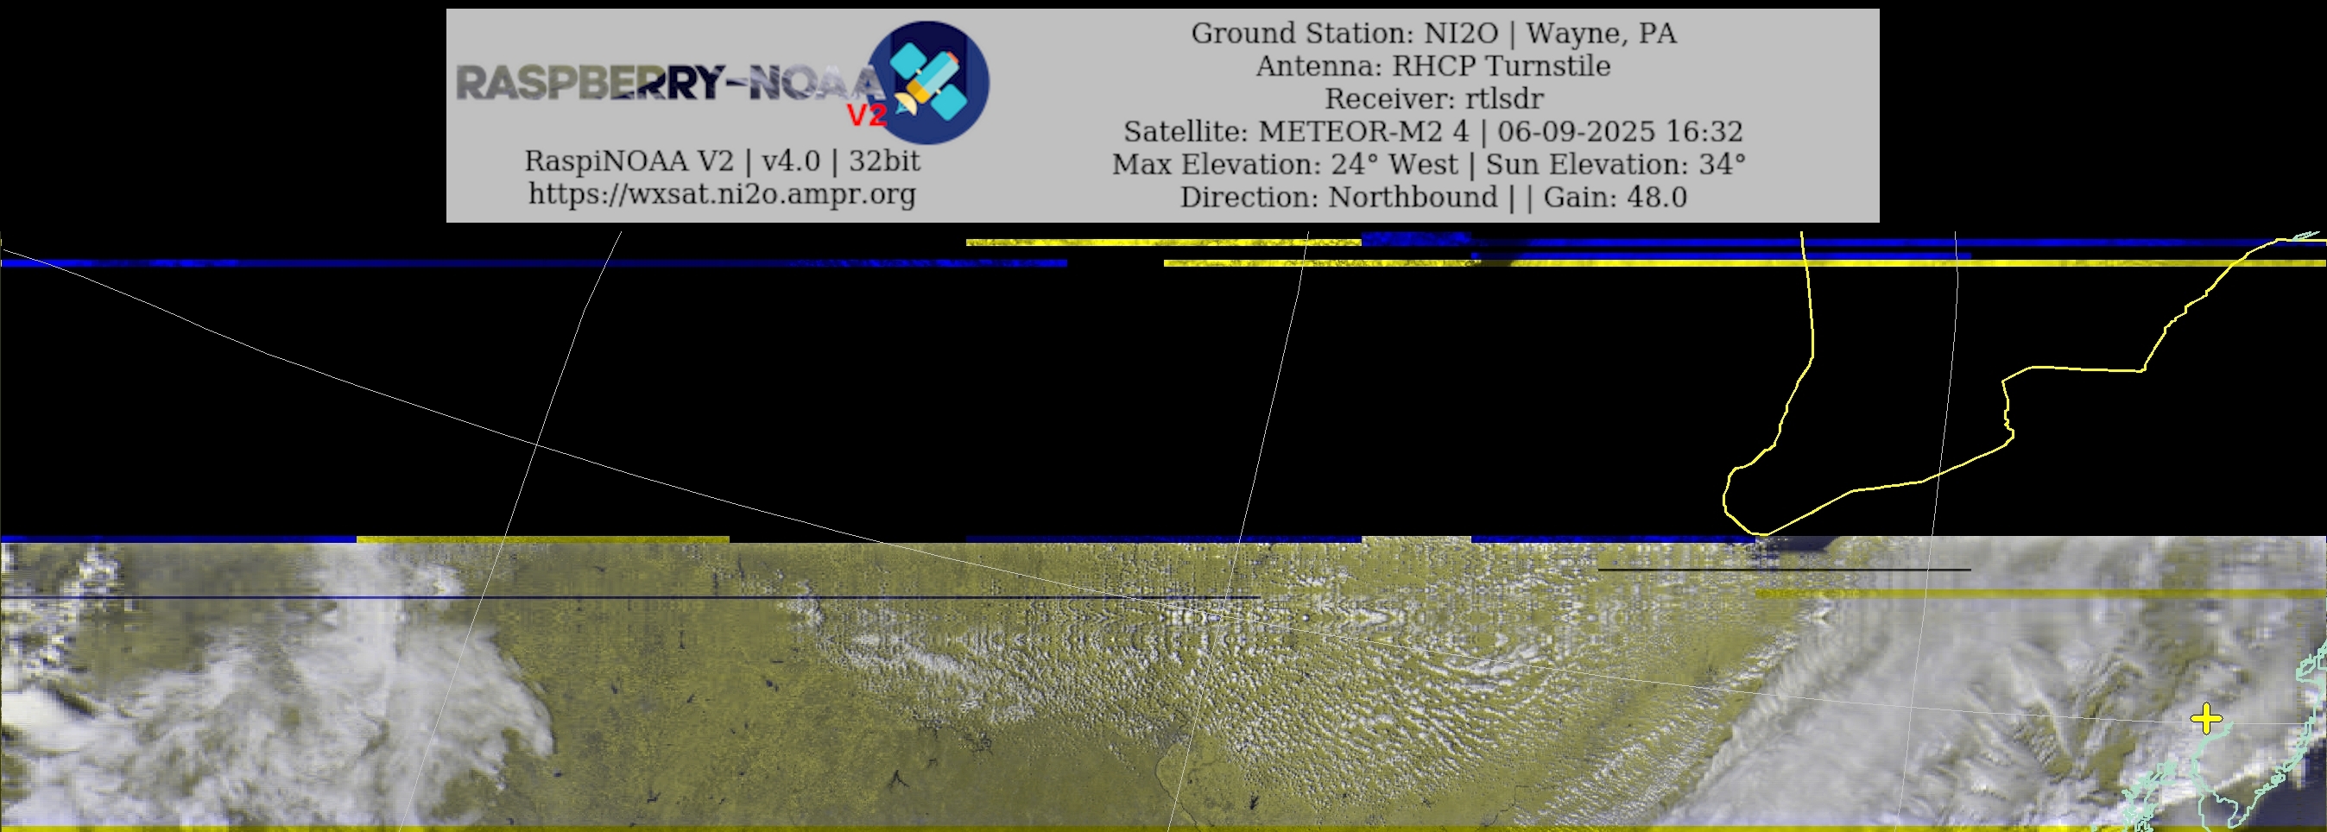This screenshot has height=832, width=2327.
Task: Click the 'Antenna: RHCP Turnstile' line
Action: (1433, 66)
